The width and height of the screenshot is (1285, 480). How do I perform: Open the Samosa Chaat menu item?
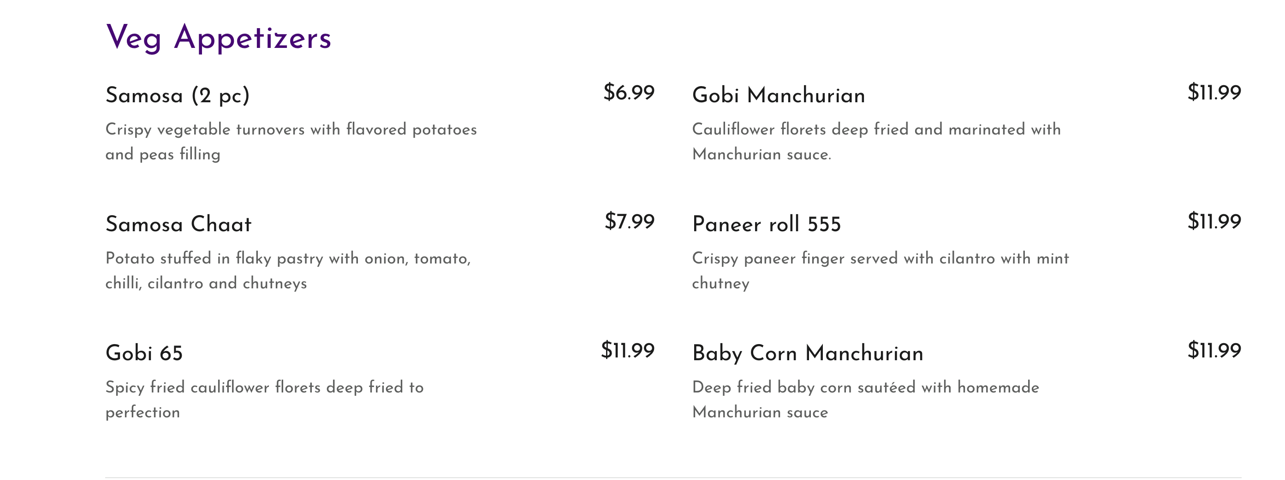pyautogui.click(x=178, y=224)
